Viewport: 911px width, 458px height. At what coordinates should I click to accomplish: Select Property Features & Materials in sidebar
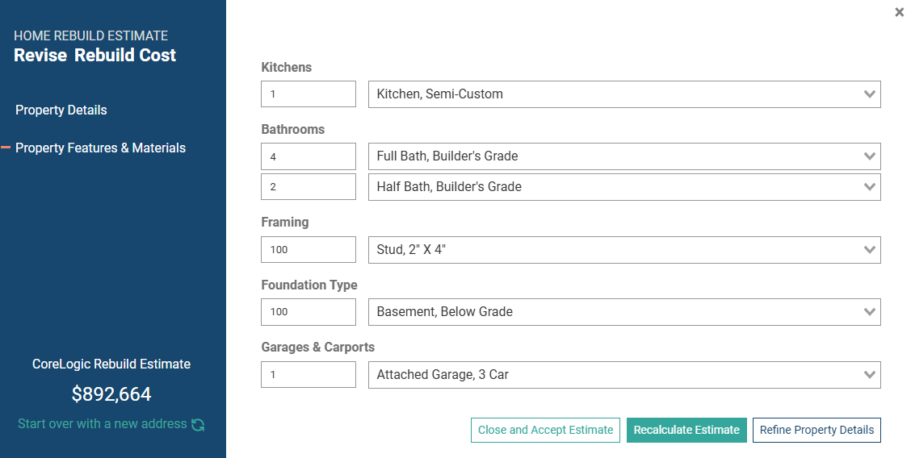pos(100,148)
